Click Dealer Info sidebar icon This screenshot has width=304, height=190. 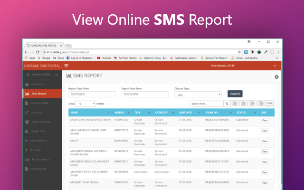point(27,131)
